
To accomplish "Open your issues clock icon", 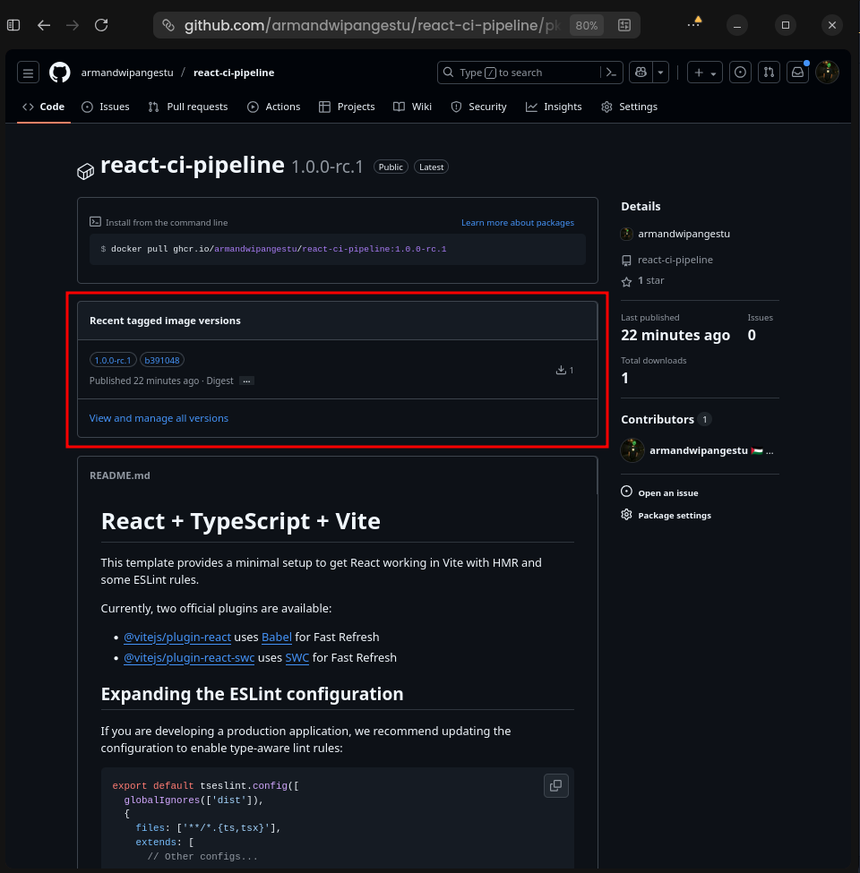I will (740, 72).
